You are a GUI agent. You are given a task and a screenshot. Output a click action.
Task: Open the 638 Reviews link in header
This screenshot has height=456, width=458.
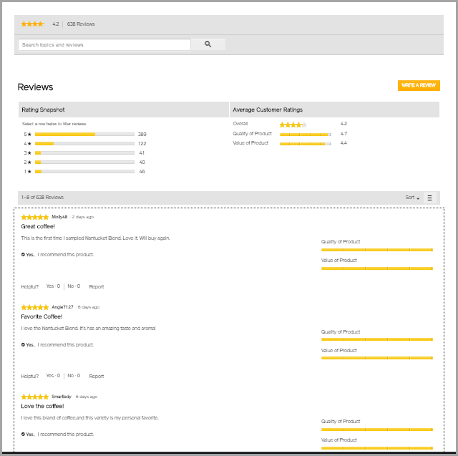[x=81, y=24]
